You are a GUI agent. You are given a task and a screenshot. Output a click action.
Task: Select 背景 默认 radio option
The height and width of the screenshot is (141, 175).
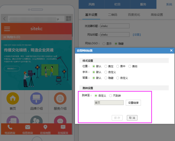[x=94, y=78]
